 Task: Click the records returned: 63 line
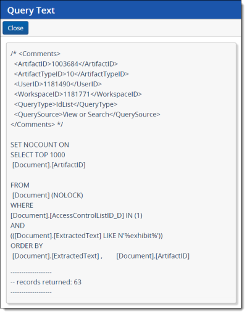pyautogui.click(x=46, y=282)
